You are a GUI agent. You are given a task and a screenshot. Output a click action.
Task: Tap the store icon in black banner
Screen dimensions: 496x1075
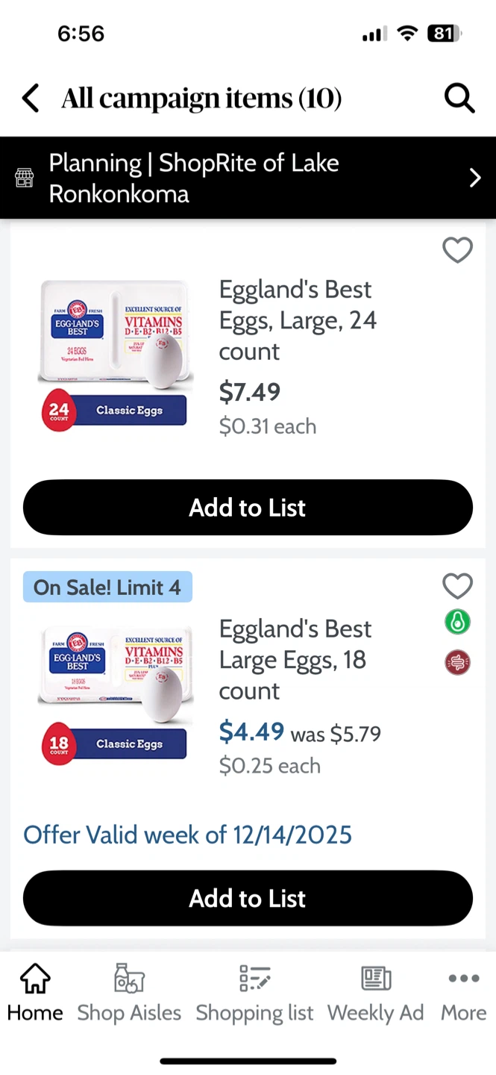(x=25, y=178)
